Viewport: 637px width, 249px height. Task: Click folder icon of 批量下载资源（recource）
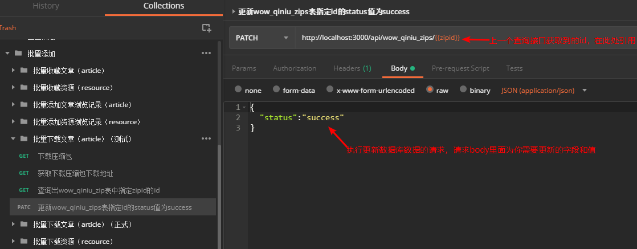pos(24,241)
